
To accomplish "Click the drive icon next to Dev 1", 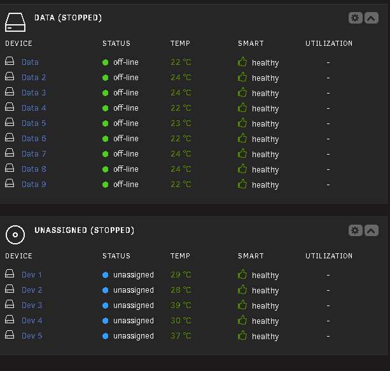I will (10, 273).
